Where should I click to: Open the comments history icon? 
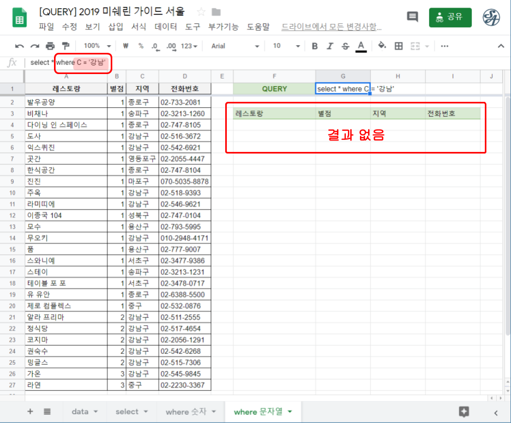coord(412,17)
